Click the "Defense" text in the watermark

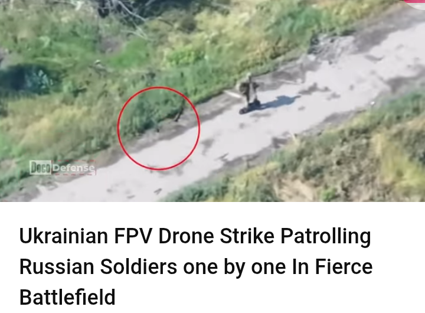pyautogui.click(x=74, y=168)
